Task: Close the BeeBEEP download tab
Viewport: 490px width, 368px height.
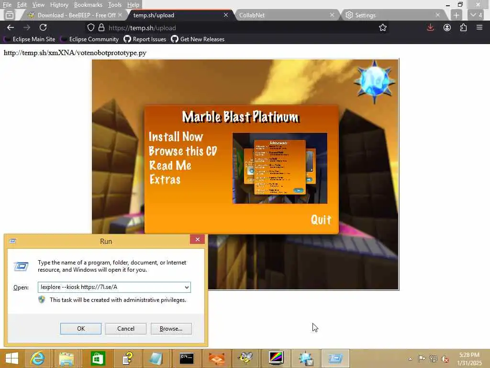Action: 120,15
